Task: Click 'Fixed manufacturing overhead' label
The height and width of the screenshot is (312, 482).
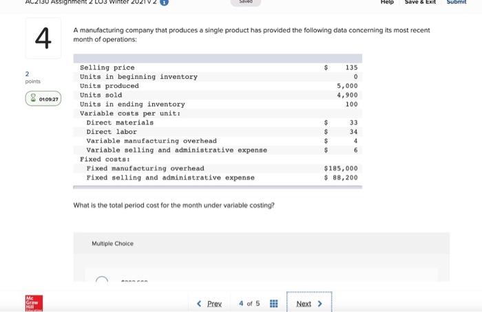Action: pos(145,168)
